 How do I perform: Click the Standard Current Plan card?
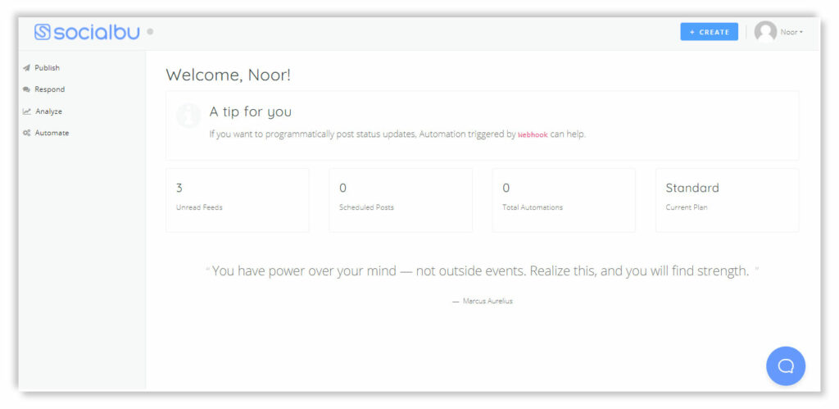[726, 200]
